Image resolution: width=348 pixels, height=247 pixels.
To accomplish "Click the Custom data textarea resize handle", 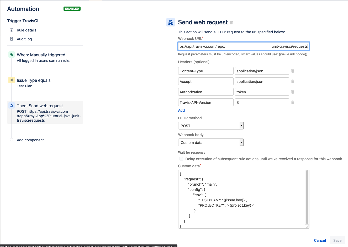I will point(307,227).
